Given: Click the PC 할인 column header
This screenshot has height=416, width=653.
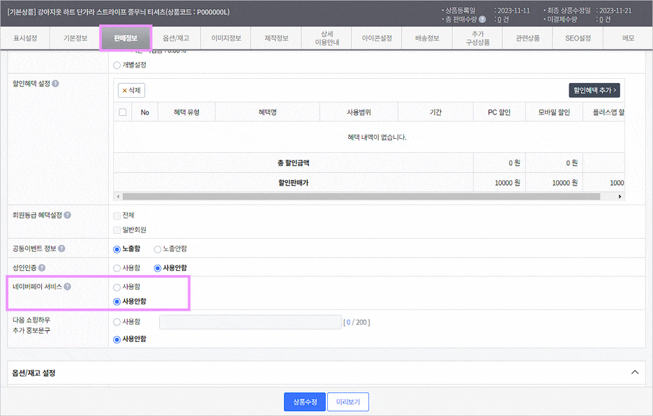Looking at the screenshot, I should click(x=500, y=112).
